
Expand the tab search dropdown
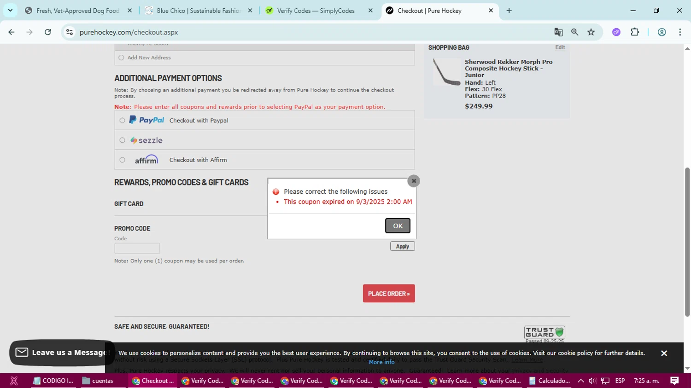pyautogui.click(x=10, y=11)
